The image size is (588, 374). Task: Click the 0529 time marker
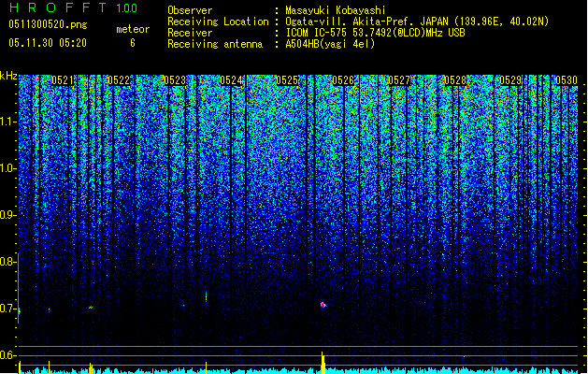click(x=510, y=80)
